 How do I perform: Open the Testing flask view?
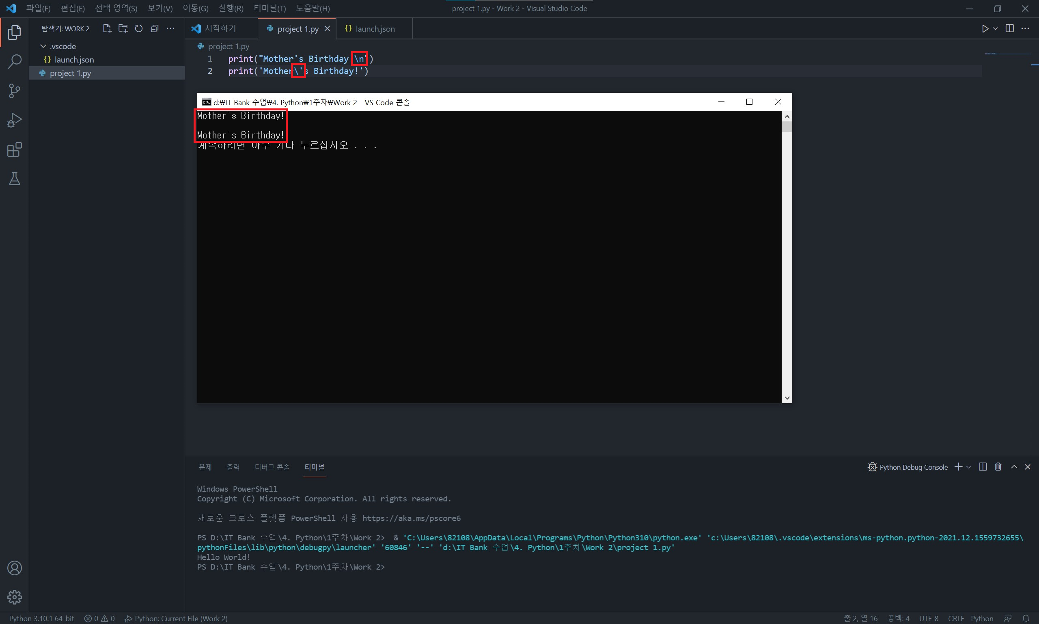pyautogui.click(x=14, y=179)
